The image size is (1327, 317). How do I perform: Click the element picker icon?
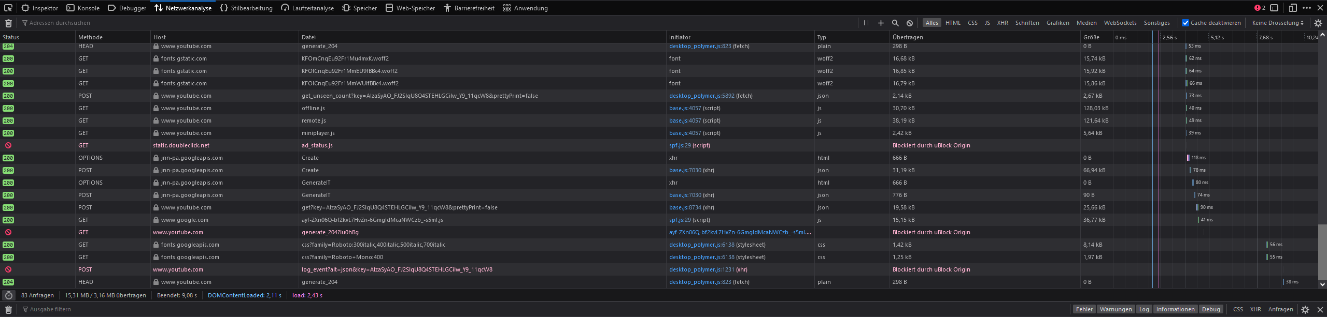8,8
